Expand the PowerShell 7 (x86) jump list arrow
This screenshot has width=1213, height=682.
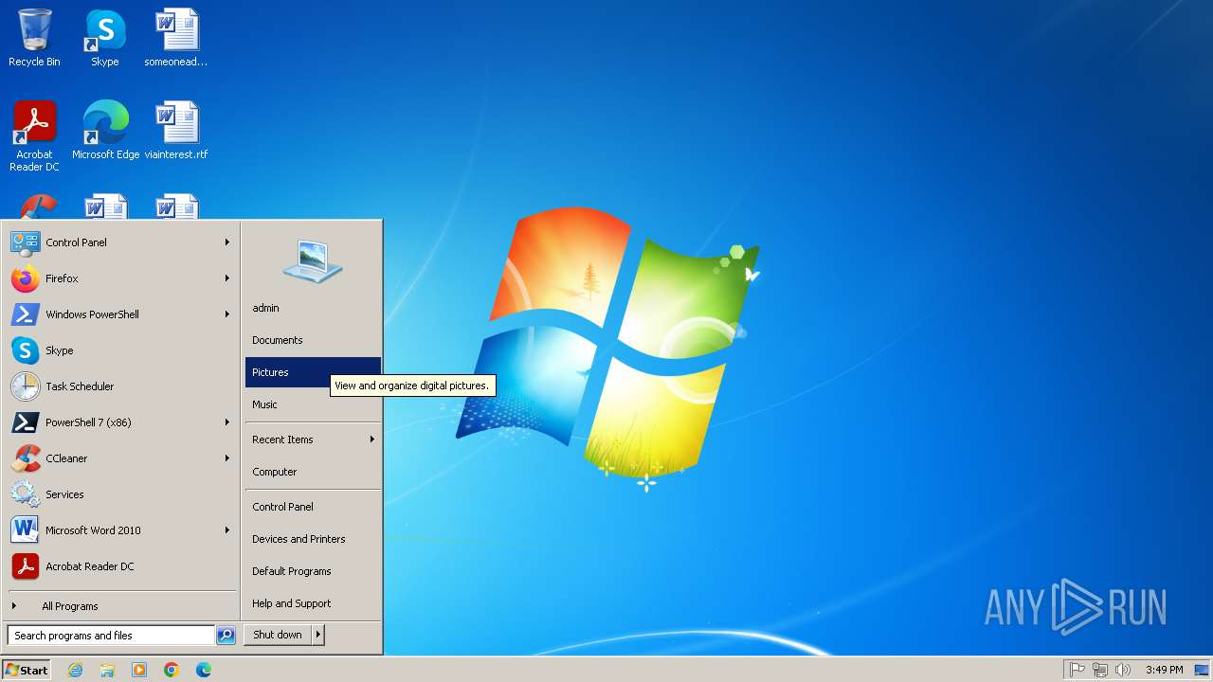click(x=227, y=422)
